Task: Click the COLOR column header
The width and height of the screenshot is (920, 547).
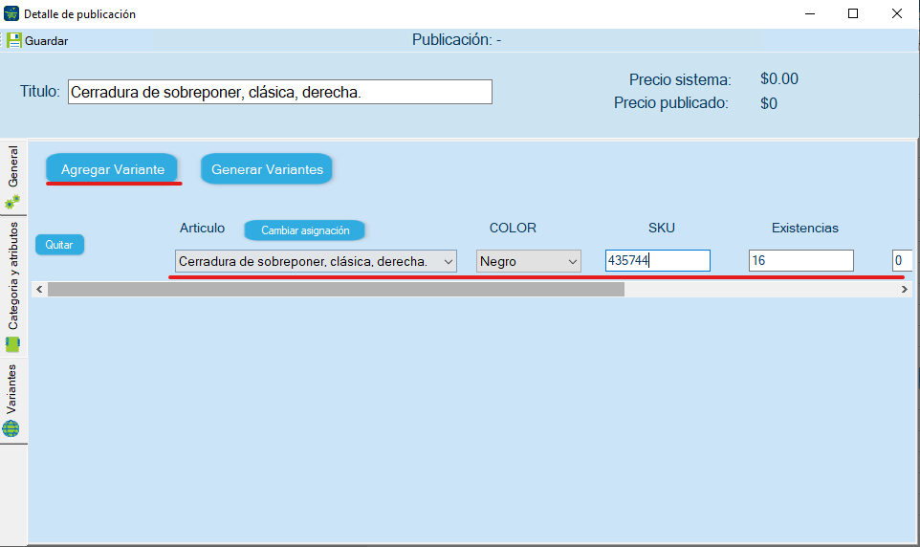Action: tap(513, 228)
